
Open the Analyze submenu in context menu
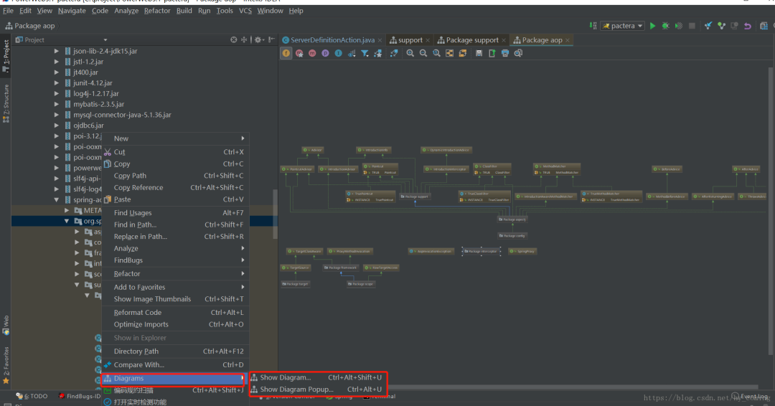coord(175,248)
